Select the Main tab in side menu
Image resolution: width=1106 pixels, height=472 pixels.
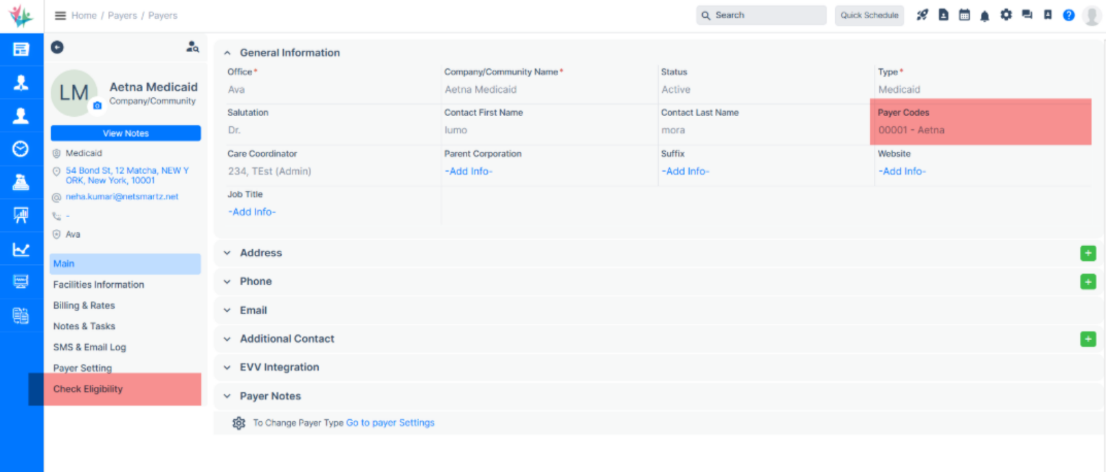(125, 264)
